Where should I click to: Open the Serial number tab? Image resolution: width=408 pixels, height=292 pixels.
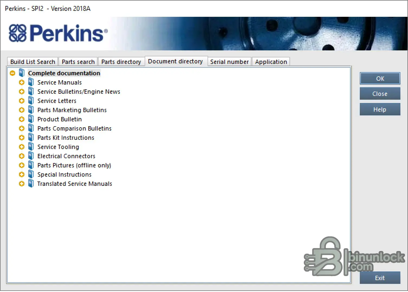229,62
